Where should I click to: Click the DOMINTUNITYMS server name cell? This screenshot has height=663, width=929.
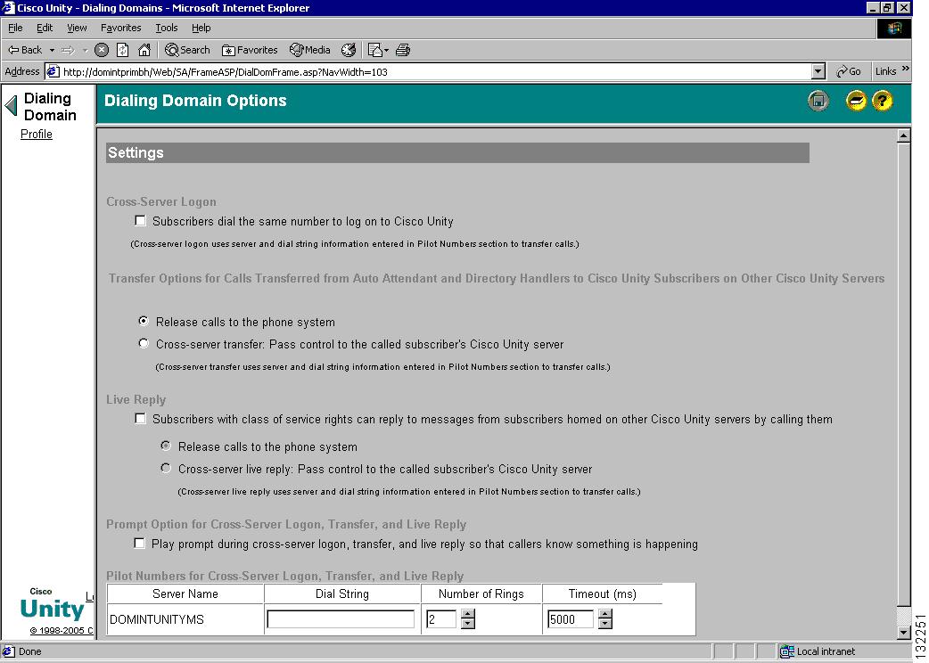click(x=185, y=619)
